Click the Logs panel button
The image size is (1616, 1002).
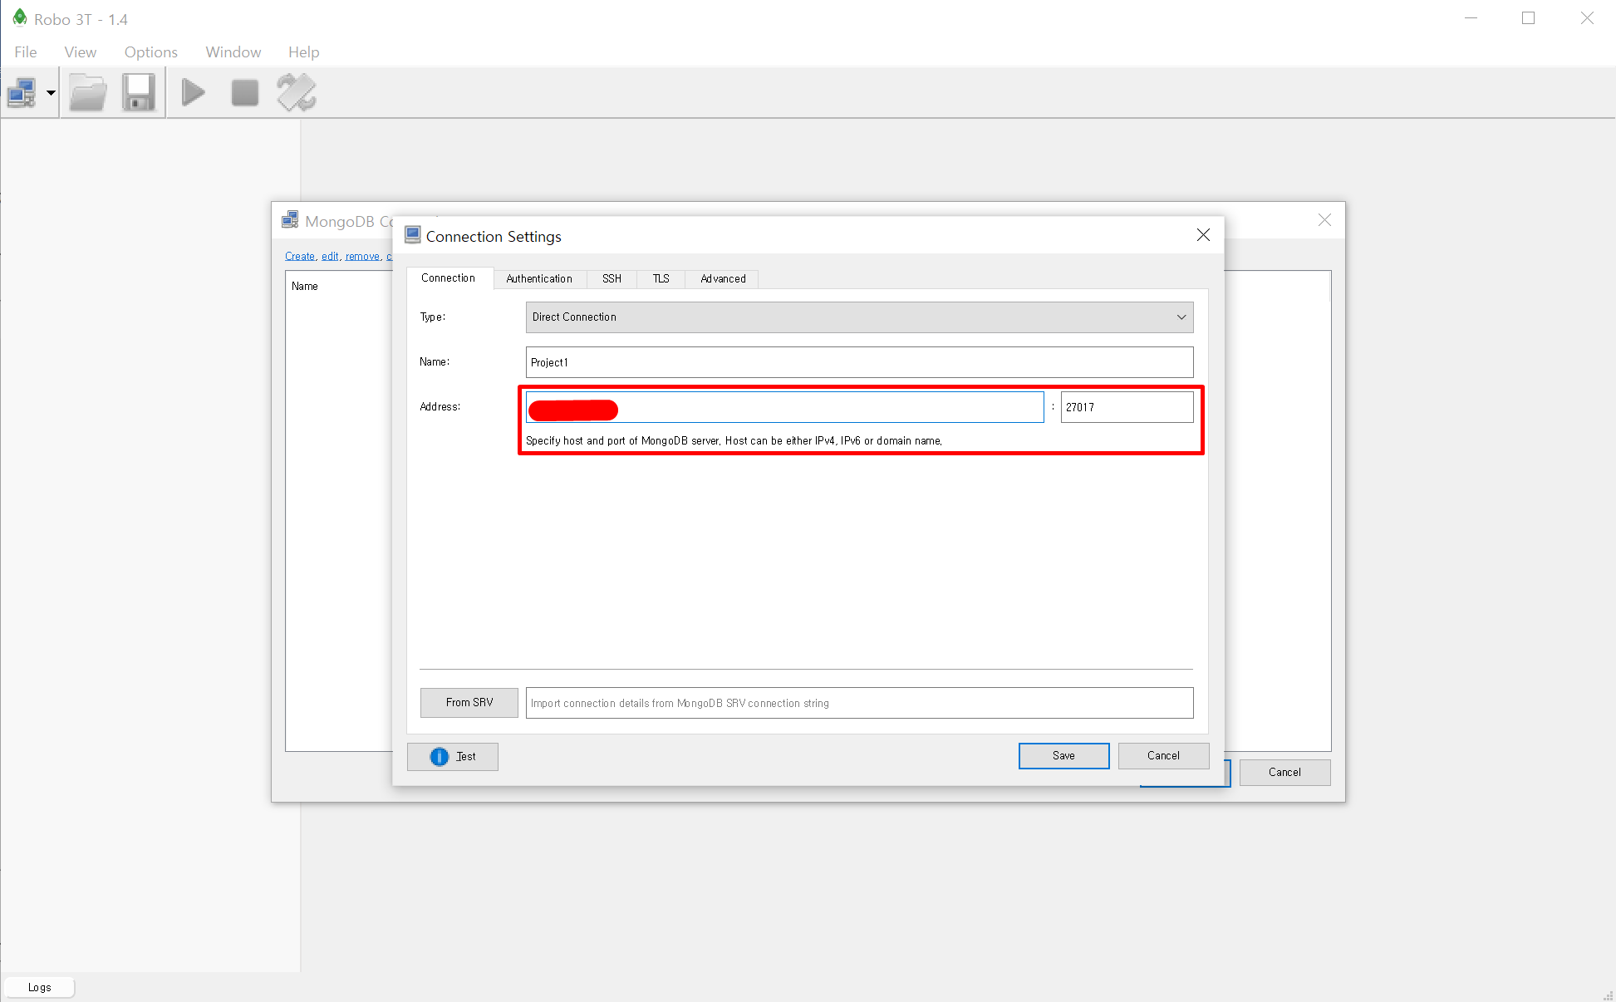(x=39, y=987)
